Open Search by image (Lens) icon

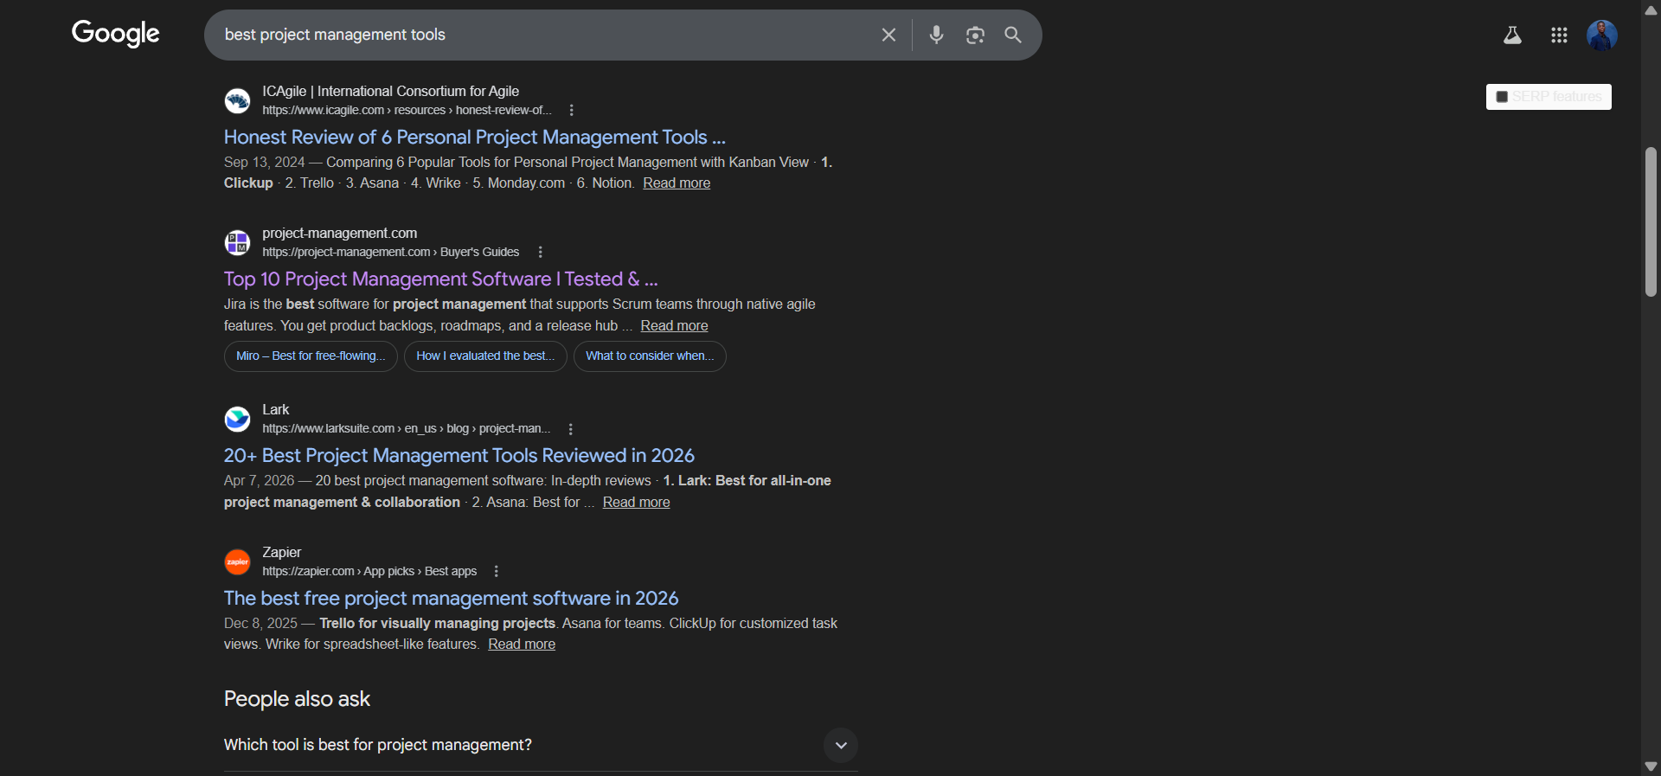pyautogui.click(x=975, y=35)
